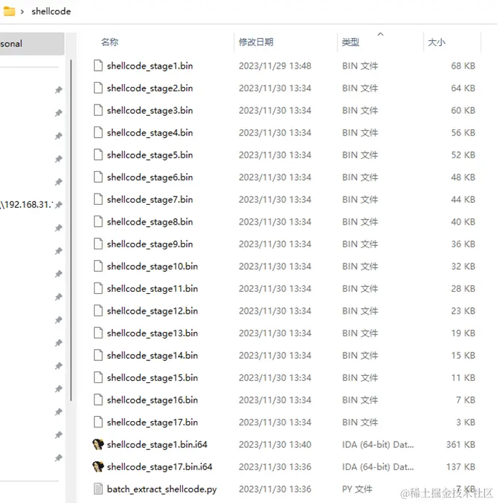Image resolution: width=497 pixels, height=503 pixels.
Task: Click file icon of shellcode_stage4.bin
Action: pyautogui.click(x=98, y=132)
